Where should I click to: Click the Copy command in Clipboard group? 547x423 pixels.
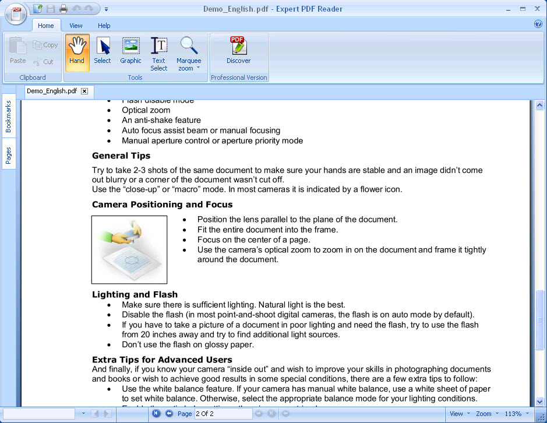(x=45, y=45)
